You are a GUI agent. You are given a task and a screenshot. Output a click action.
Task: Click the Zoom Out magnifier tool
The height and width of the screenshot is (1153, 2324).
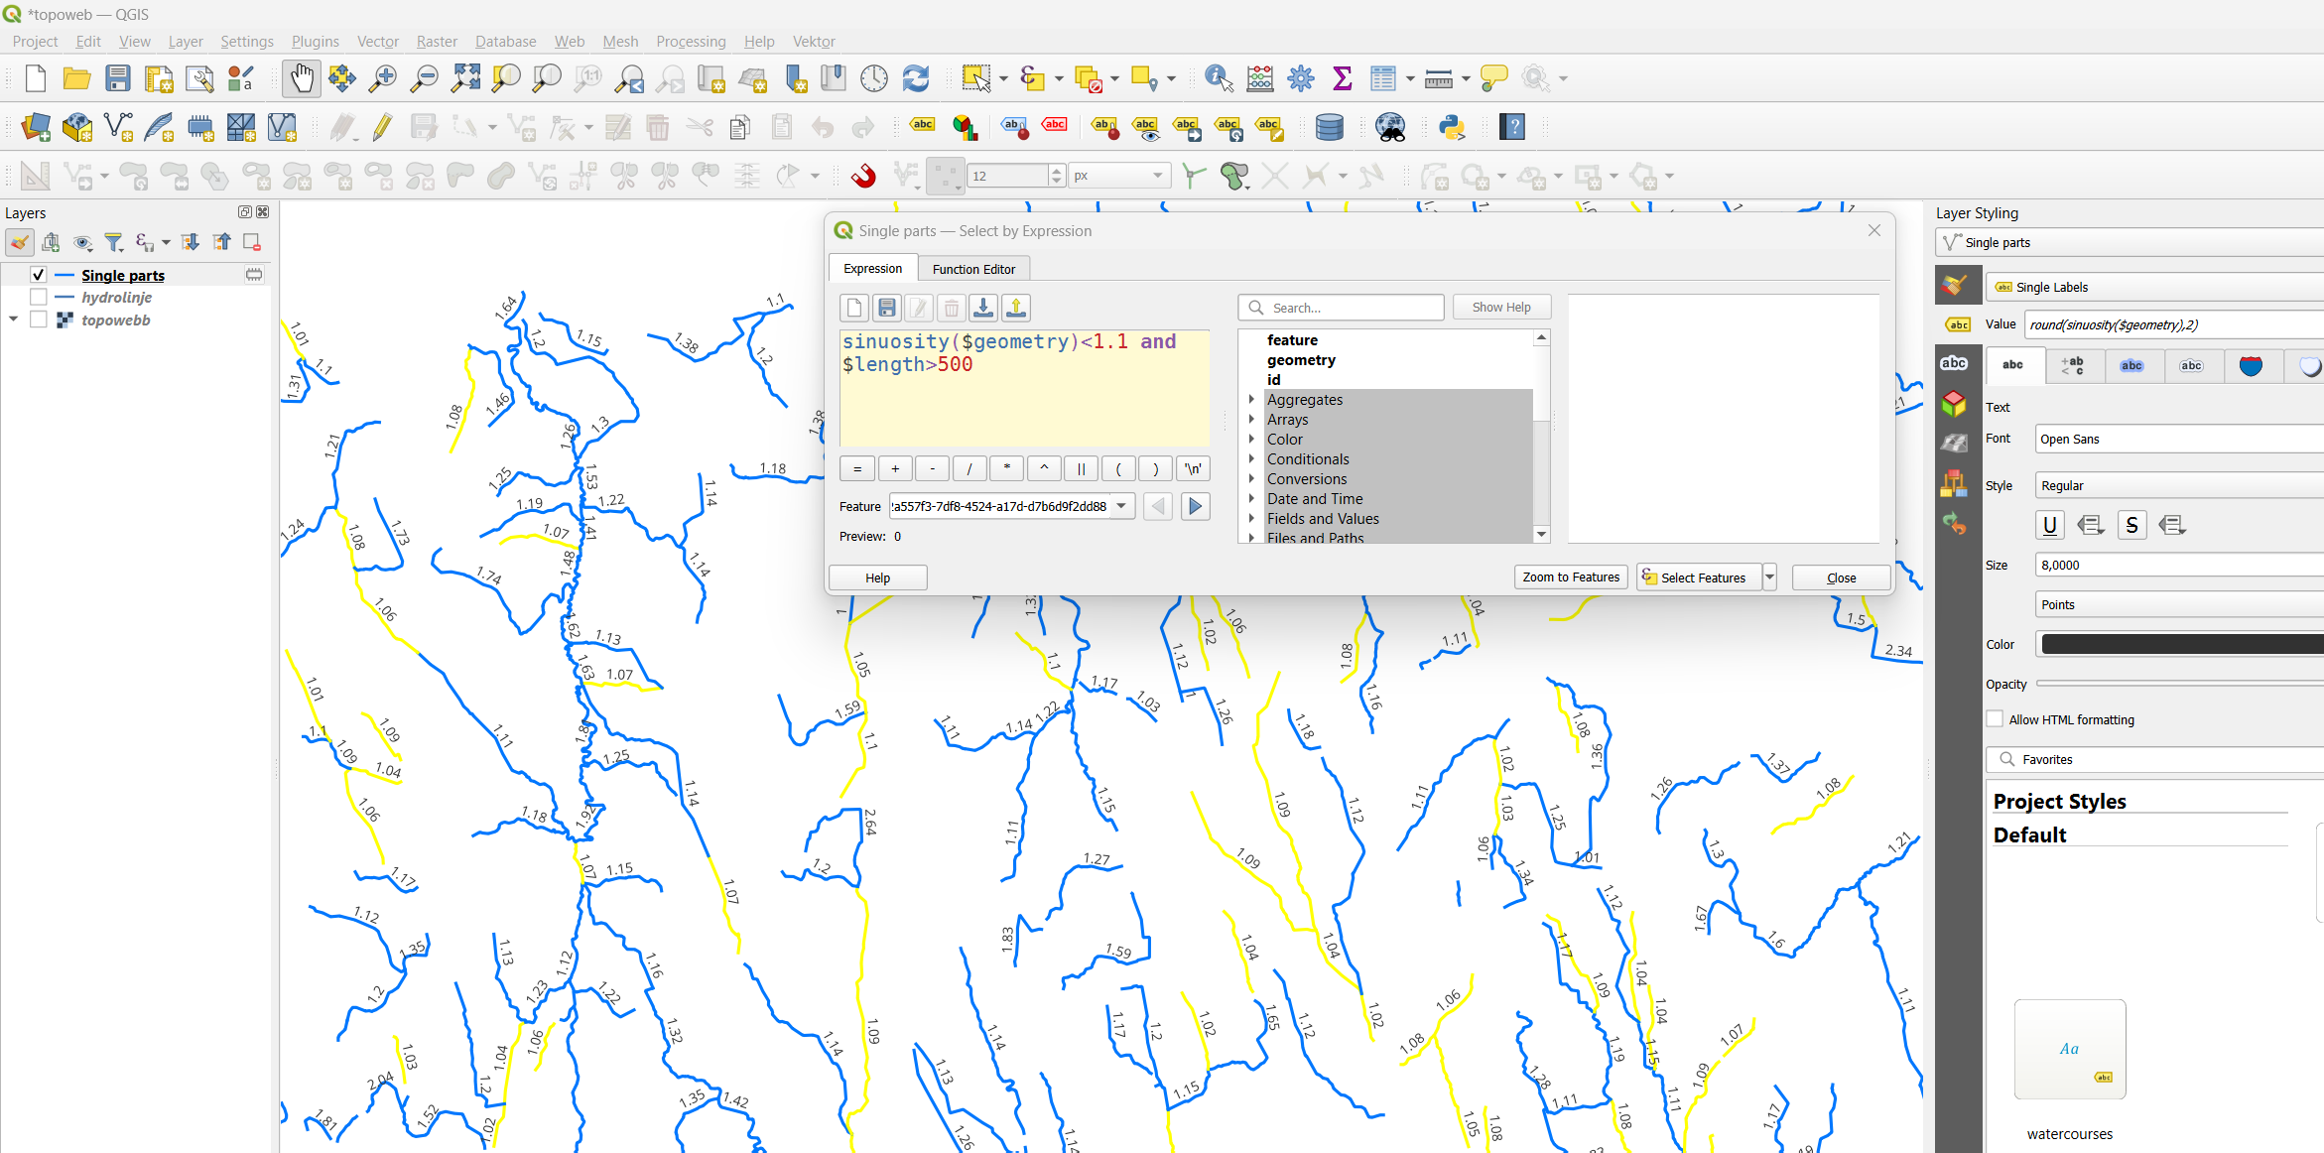[x=424, y=78]
